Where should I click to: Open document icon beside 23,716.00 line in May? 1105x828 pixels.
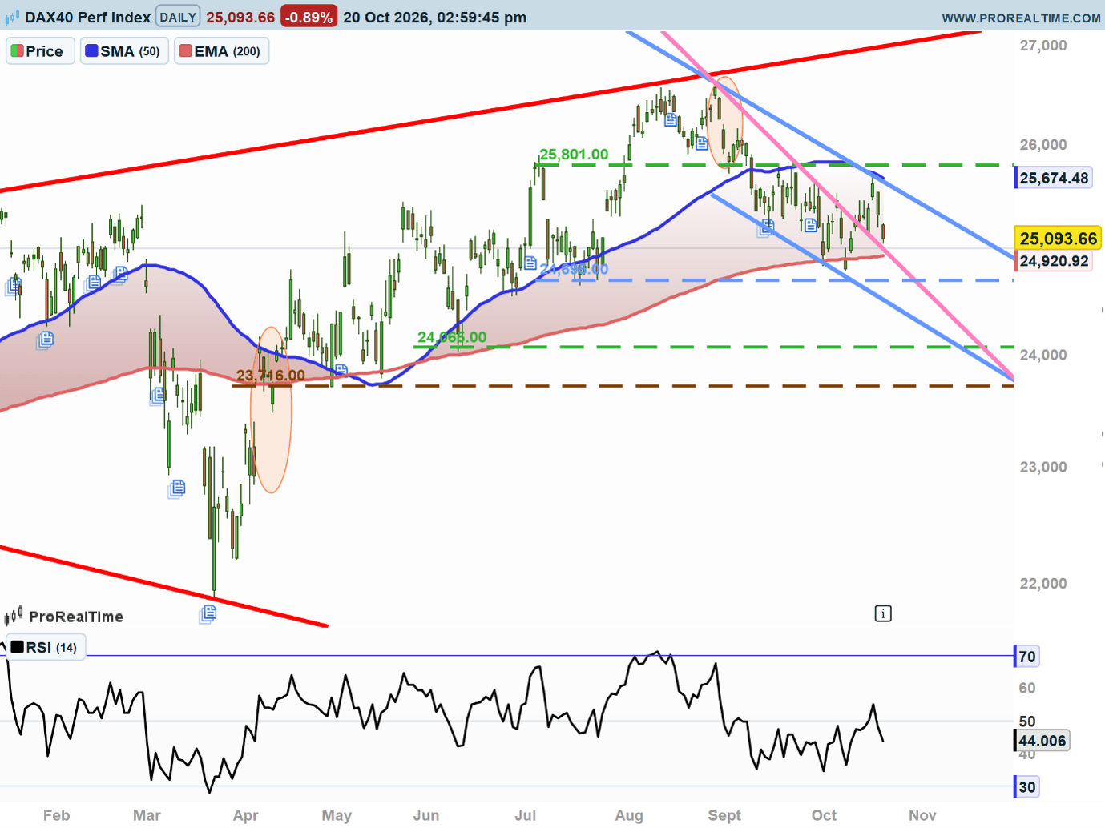[x=341, y=370]
